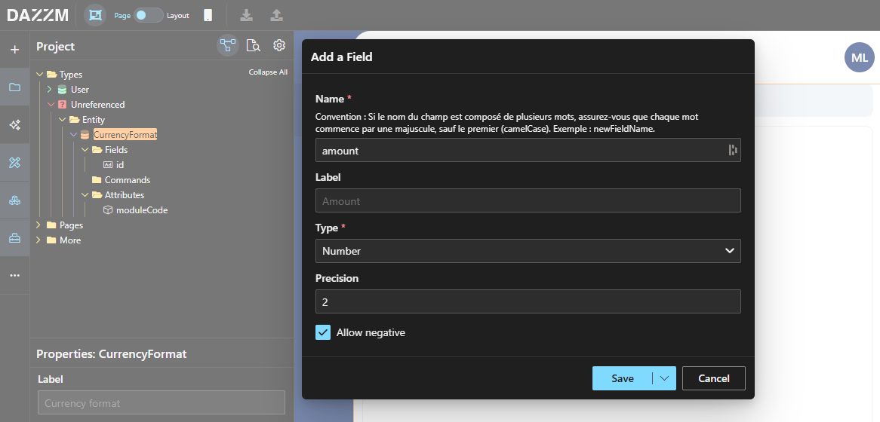Viewport: 880px width, 422px height.
Task: Uncheck the Allow negative checkbox
Action: tap(323, 332)
